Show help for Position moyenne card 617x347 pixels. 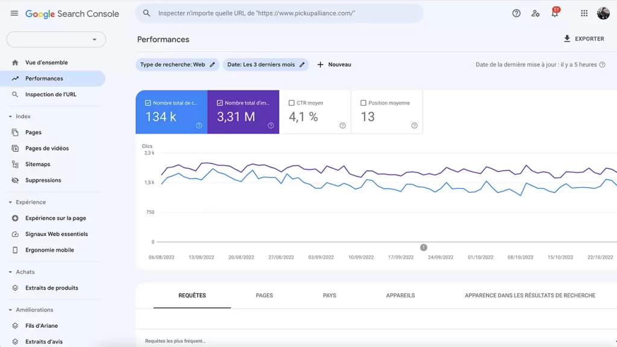point(415,125)
